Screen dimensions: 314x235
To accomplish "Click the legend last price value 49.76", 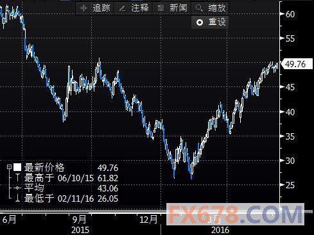I will coord(108,168).
